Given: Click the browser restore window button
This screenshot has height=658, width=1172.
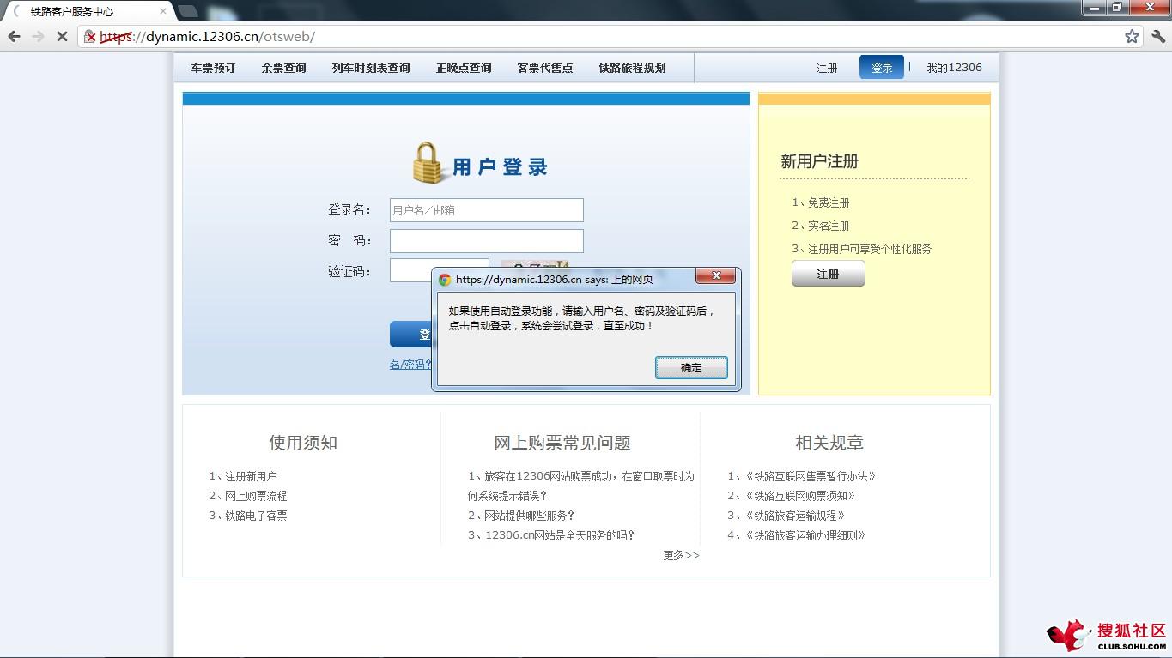Looking at the screenshot, I should (1116, 7).
